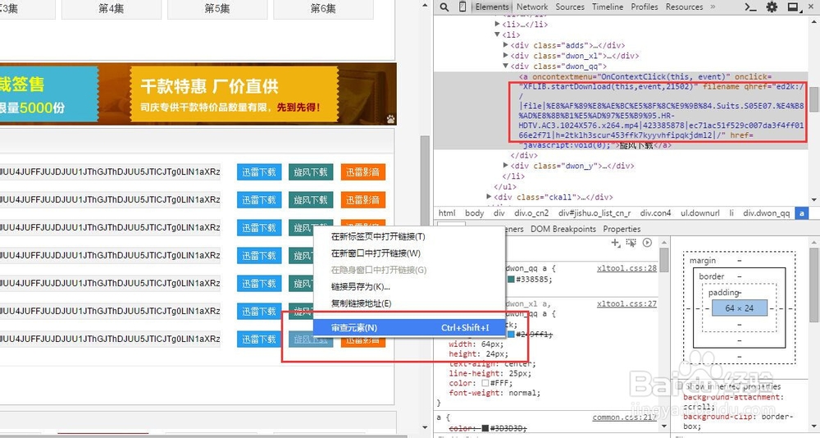Click the 第6集 episode tab

coord(323,9)
